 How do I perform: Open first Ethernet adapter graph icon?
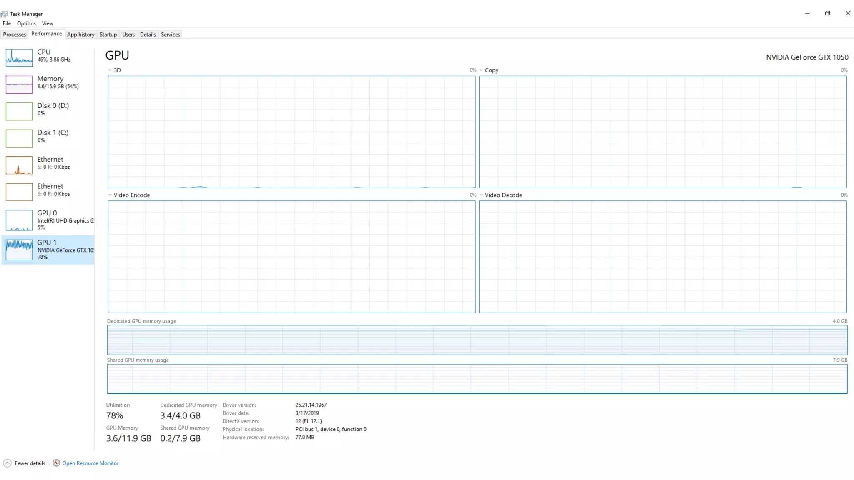19,165
